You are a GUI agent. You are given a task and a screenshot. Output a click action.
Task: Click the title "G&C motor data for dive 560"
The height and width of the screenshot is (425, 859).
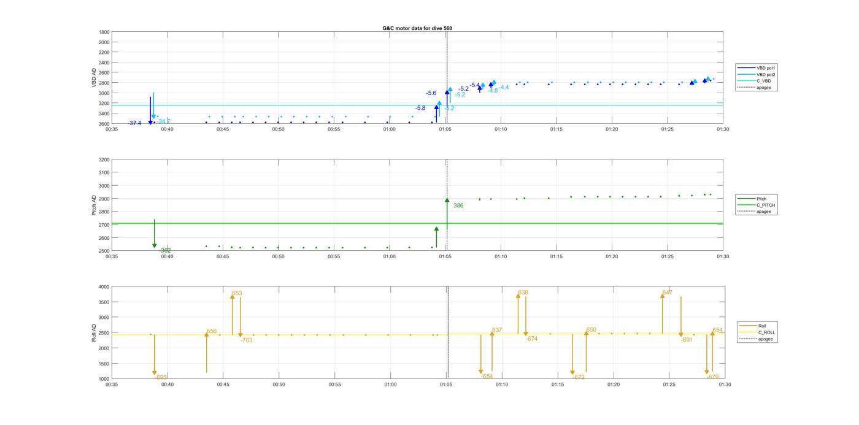[x=417, y=28]
